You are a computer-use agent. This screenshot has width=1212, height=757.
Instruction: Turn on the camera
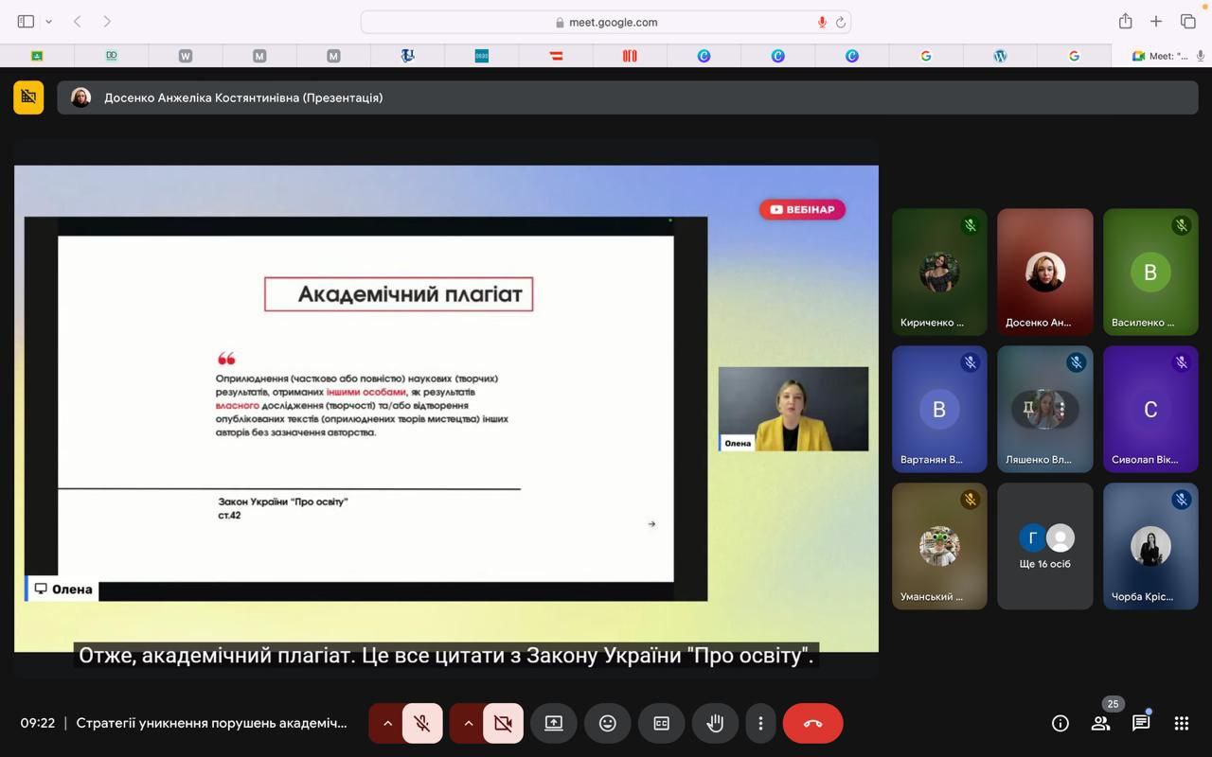[x=503, y=723]
